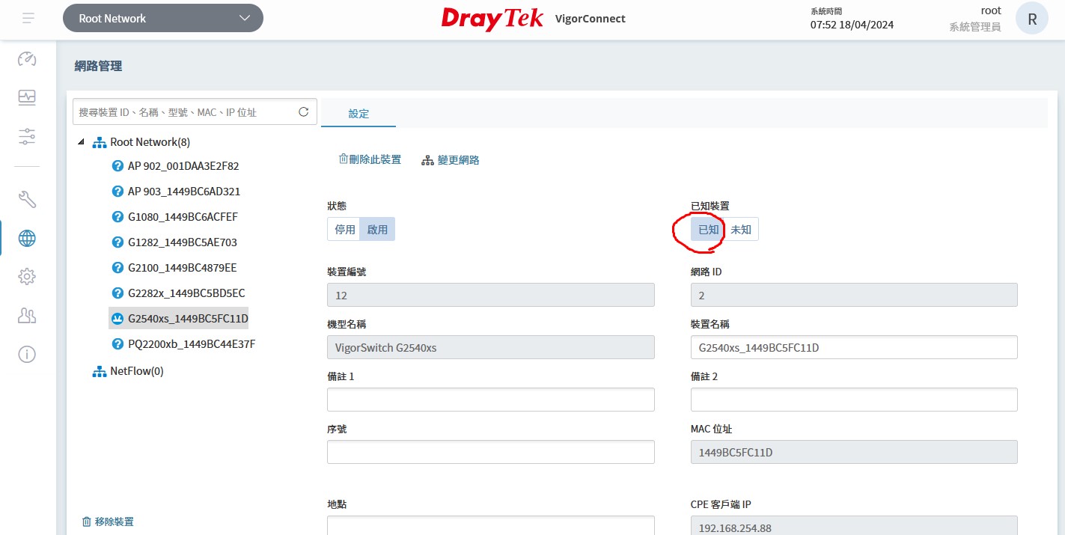
Task: Switch to the 設定 tab
Action: (358, 114)
